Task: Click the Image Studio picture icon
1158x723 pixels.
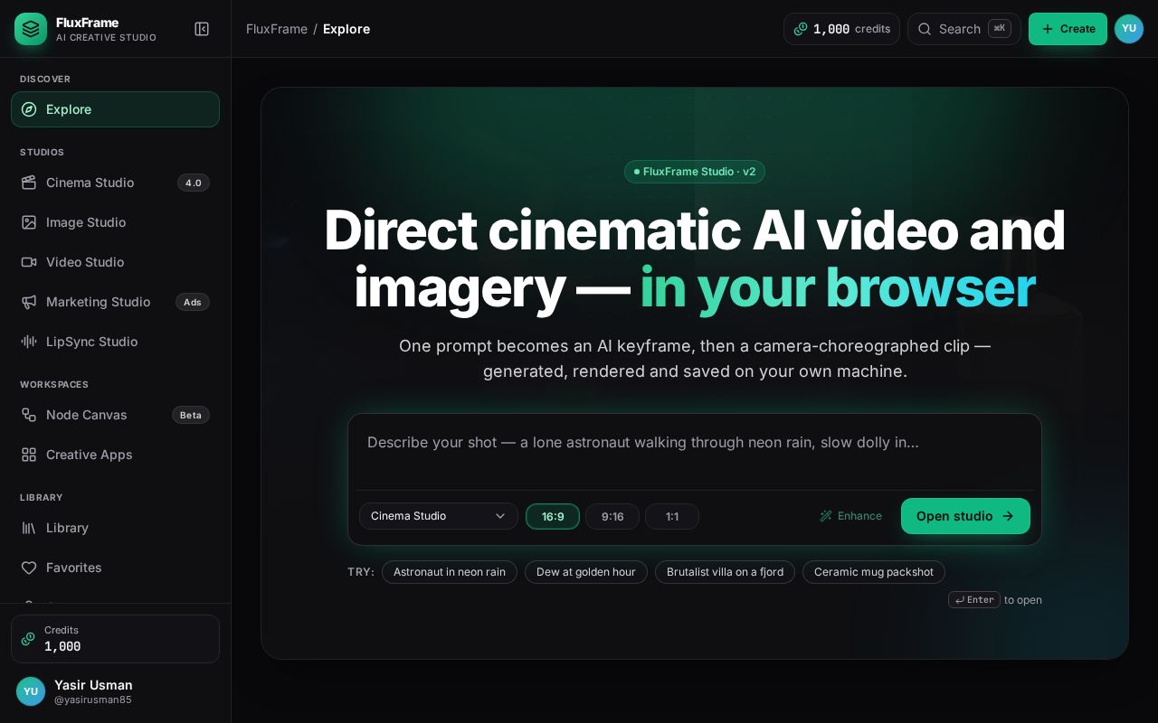Action: [29, 222]
